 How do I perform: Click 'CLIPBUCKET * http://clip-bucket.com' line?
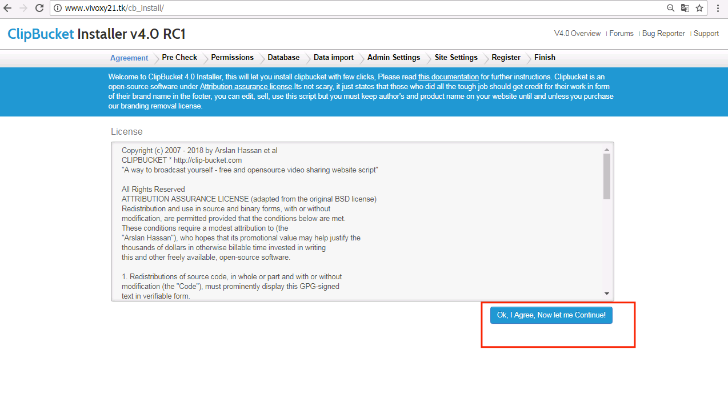[182, 160]
